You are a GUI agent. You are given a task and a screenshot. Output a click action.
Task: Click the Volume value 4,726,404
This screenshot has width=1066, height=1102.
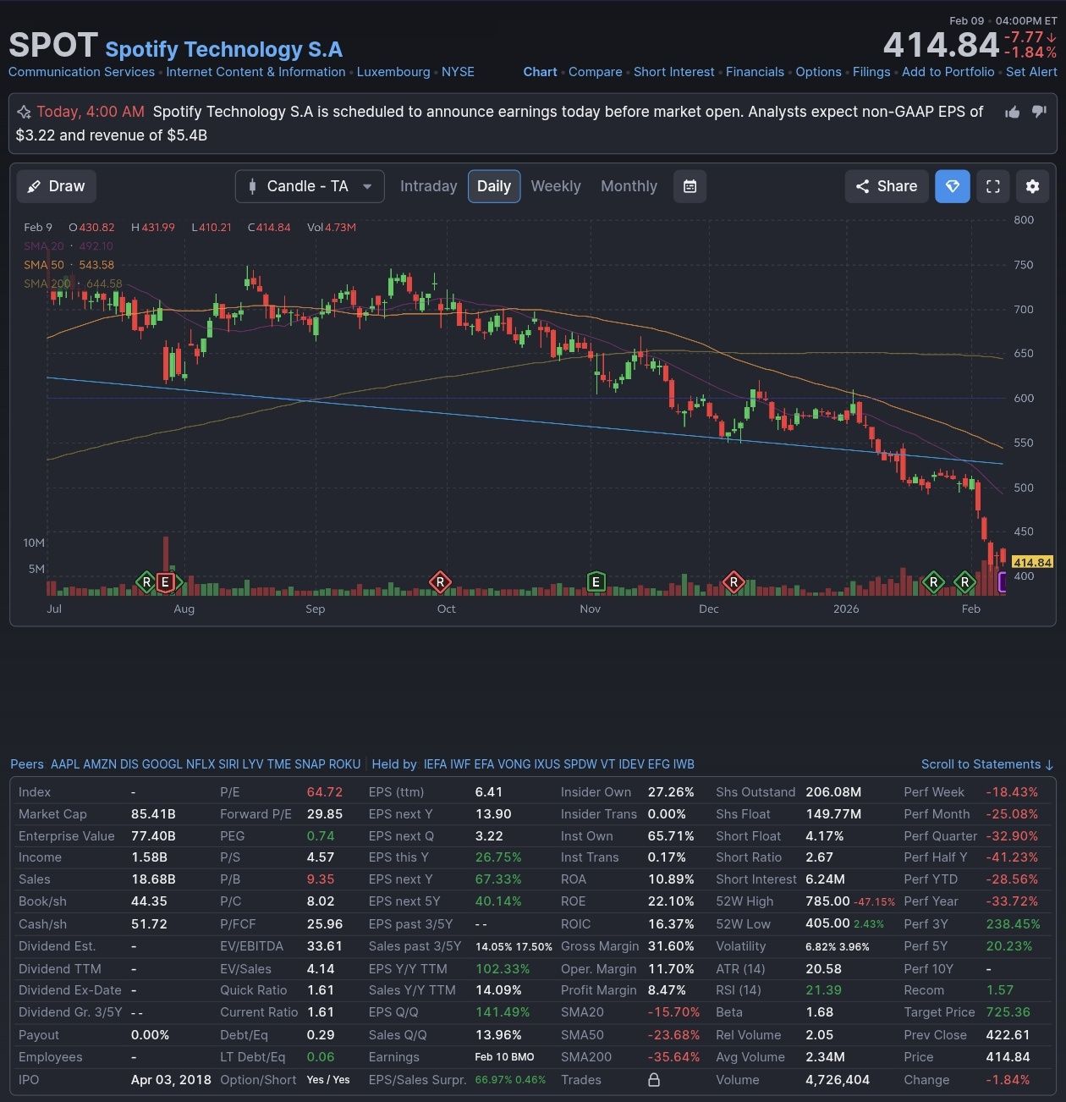point(838,1080)
